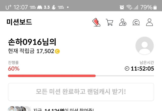The height and width of the screenshot is (111, 162).
Task: Tap the Wi-Fi icon in status bar
Action: [129, 7]
